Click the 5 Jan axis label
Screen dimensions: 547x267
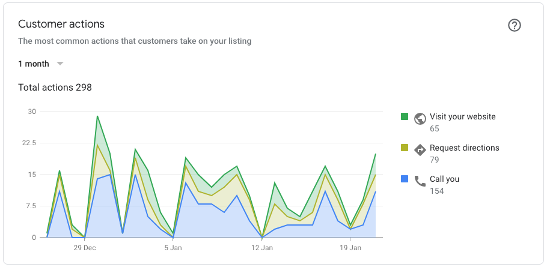173,248
